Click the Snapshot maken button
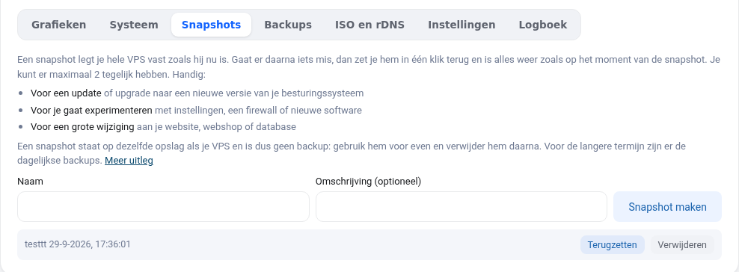This screenshot has width=739, height=272. pos(667,206)
